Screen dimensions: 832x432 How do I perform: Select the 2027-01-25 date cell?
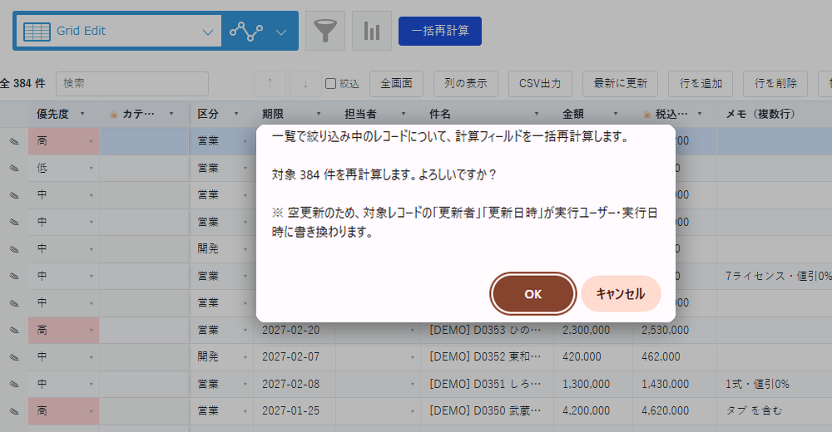pyautogui.click(x=295, y=410)
